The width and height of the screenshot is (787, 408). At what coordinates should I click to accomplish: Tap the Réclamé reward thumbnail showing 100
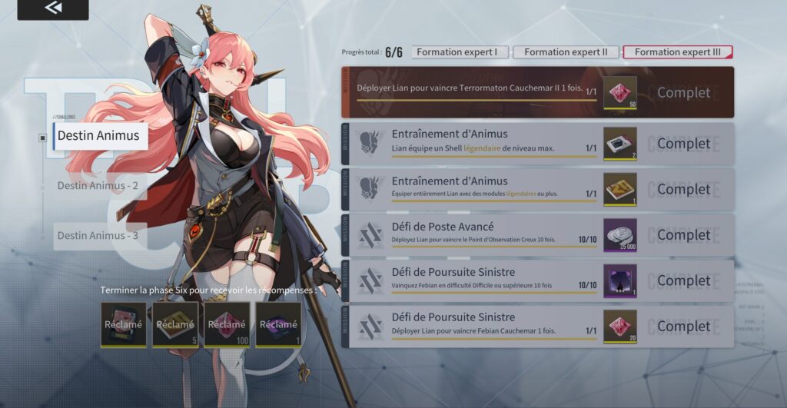227,324
